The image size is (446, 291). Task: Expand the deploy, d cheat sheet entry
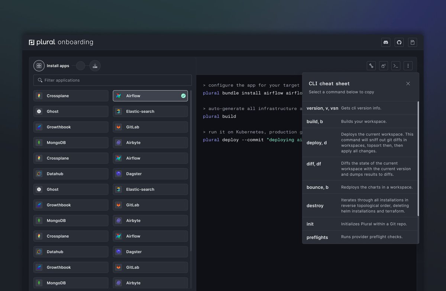[361, 143]
